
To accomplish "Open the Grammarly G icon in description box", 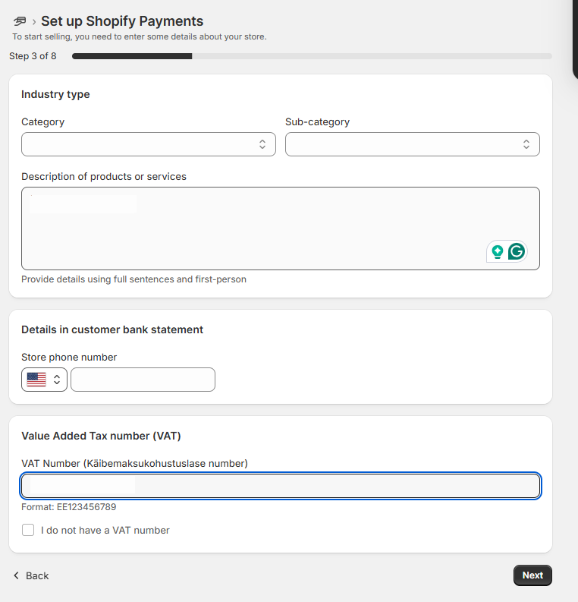I will [x=517, y=252].
